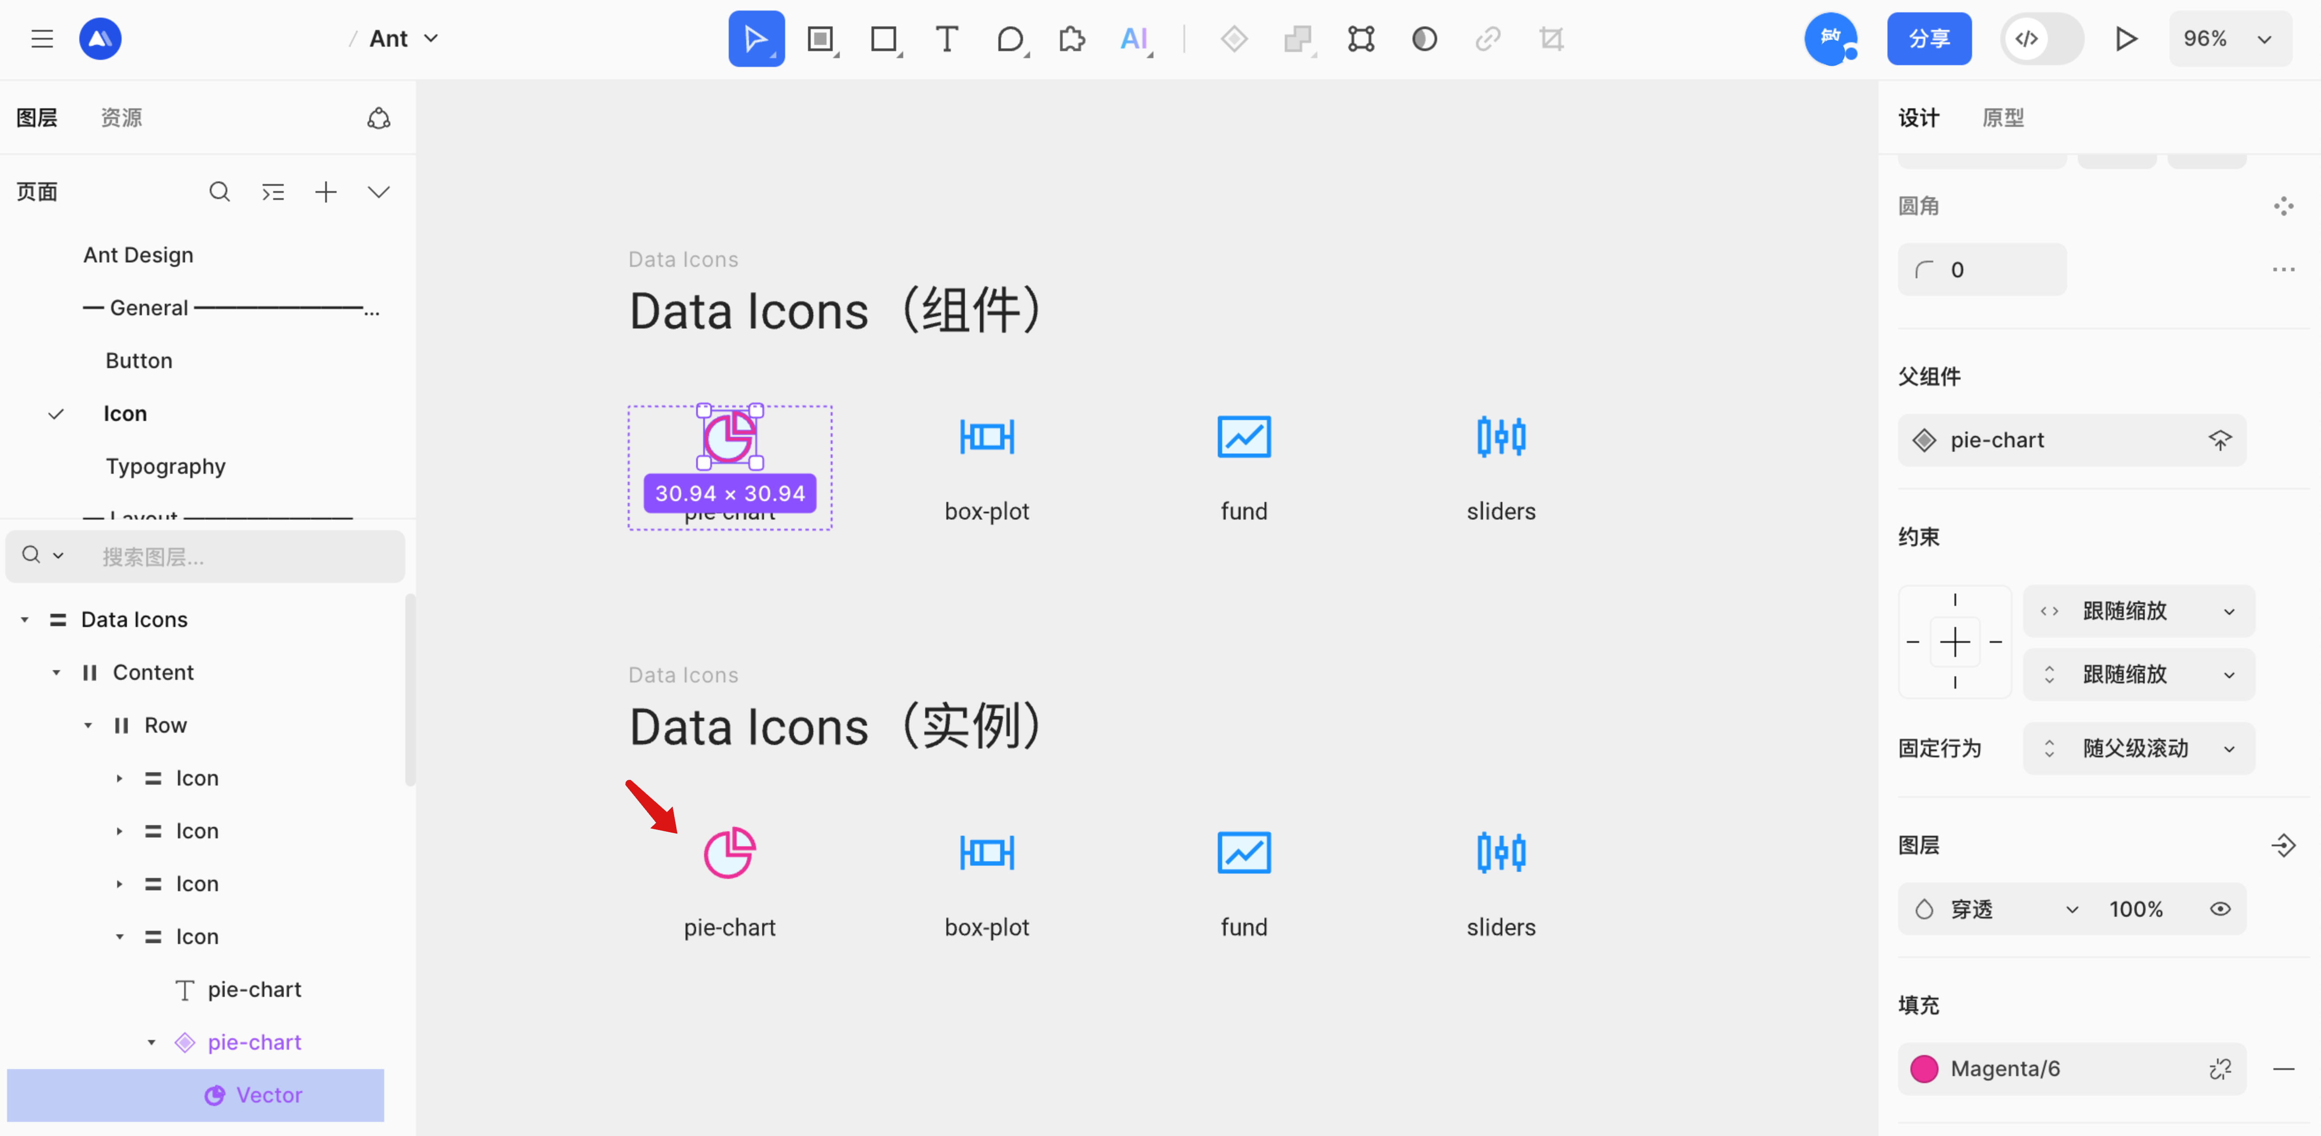Select the Move pointer tool
This screenshot has height=1136, width=2321.
click(x=756, y=39)
